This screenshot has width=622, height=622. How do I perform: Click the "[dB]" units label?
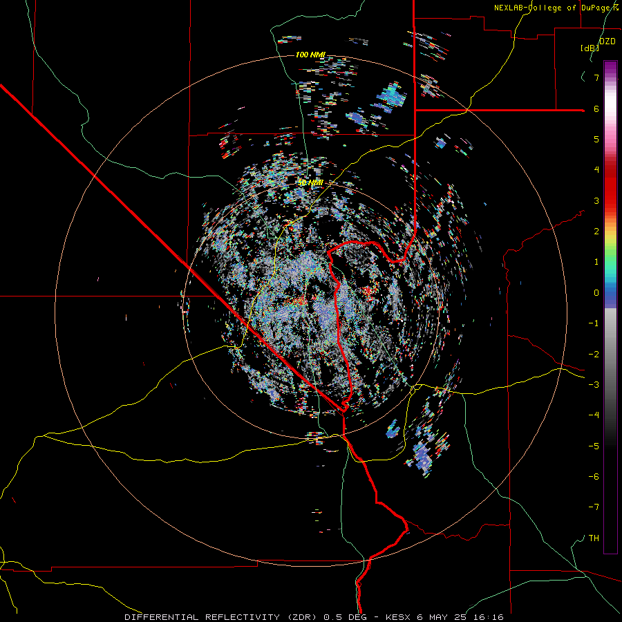[x=590, y=48]
